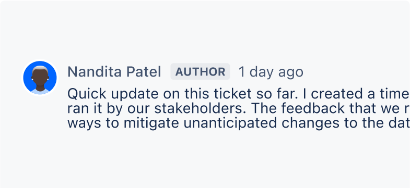Image resolution: width=410 pixels, height=188 pixels.
Task: Click Nandita Patel's profile avatar
Action: coord(40,78)
